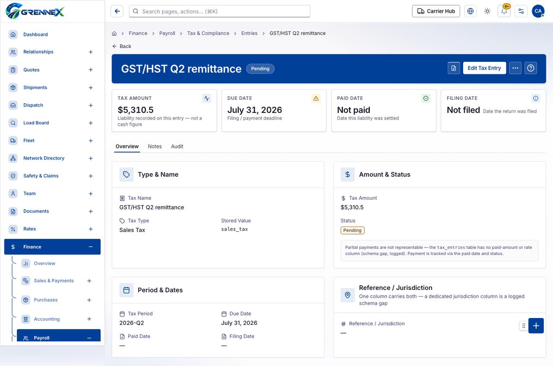Image resolution: width=553 pixels, height=366 pixels.
Task: Collapse the Finance sidebar section
Action: pos(91,247)
